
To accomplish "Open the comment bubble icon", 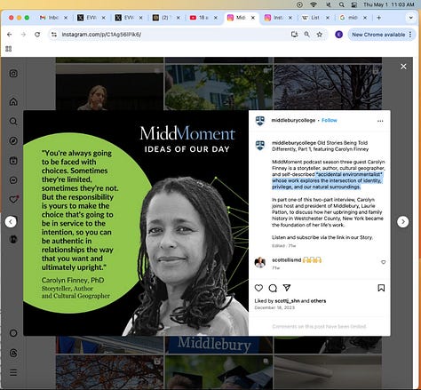I will pos(273,288).
